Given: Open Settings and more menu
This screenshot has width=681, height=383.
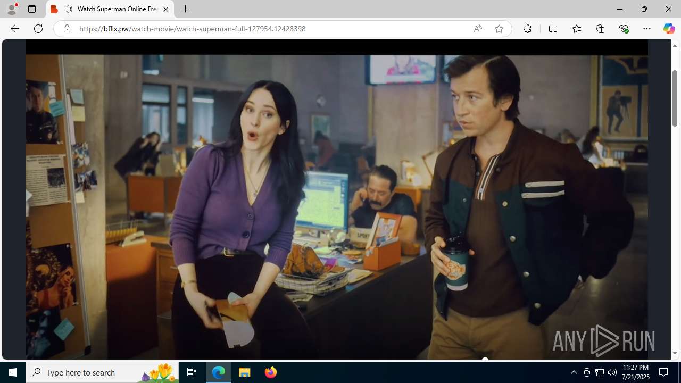Looking at the screenshot, I should pos(646,29).
